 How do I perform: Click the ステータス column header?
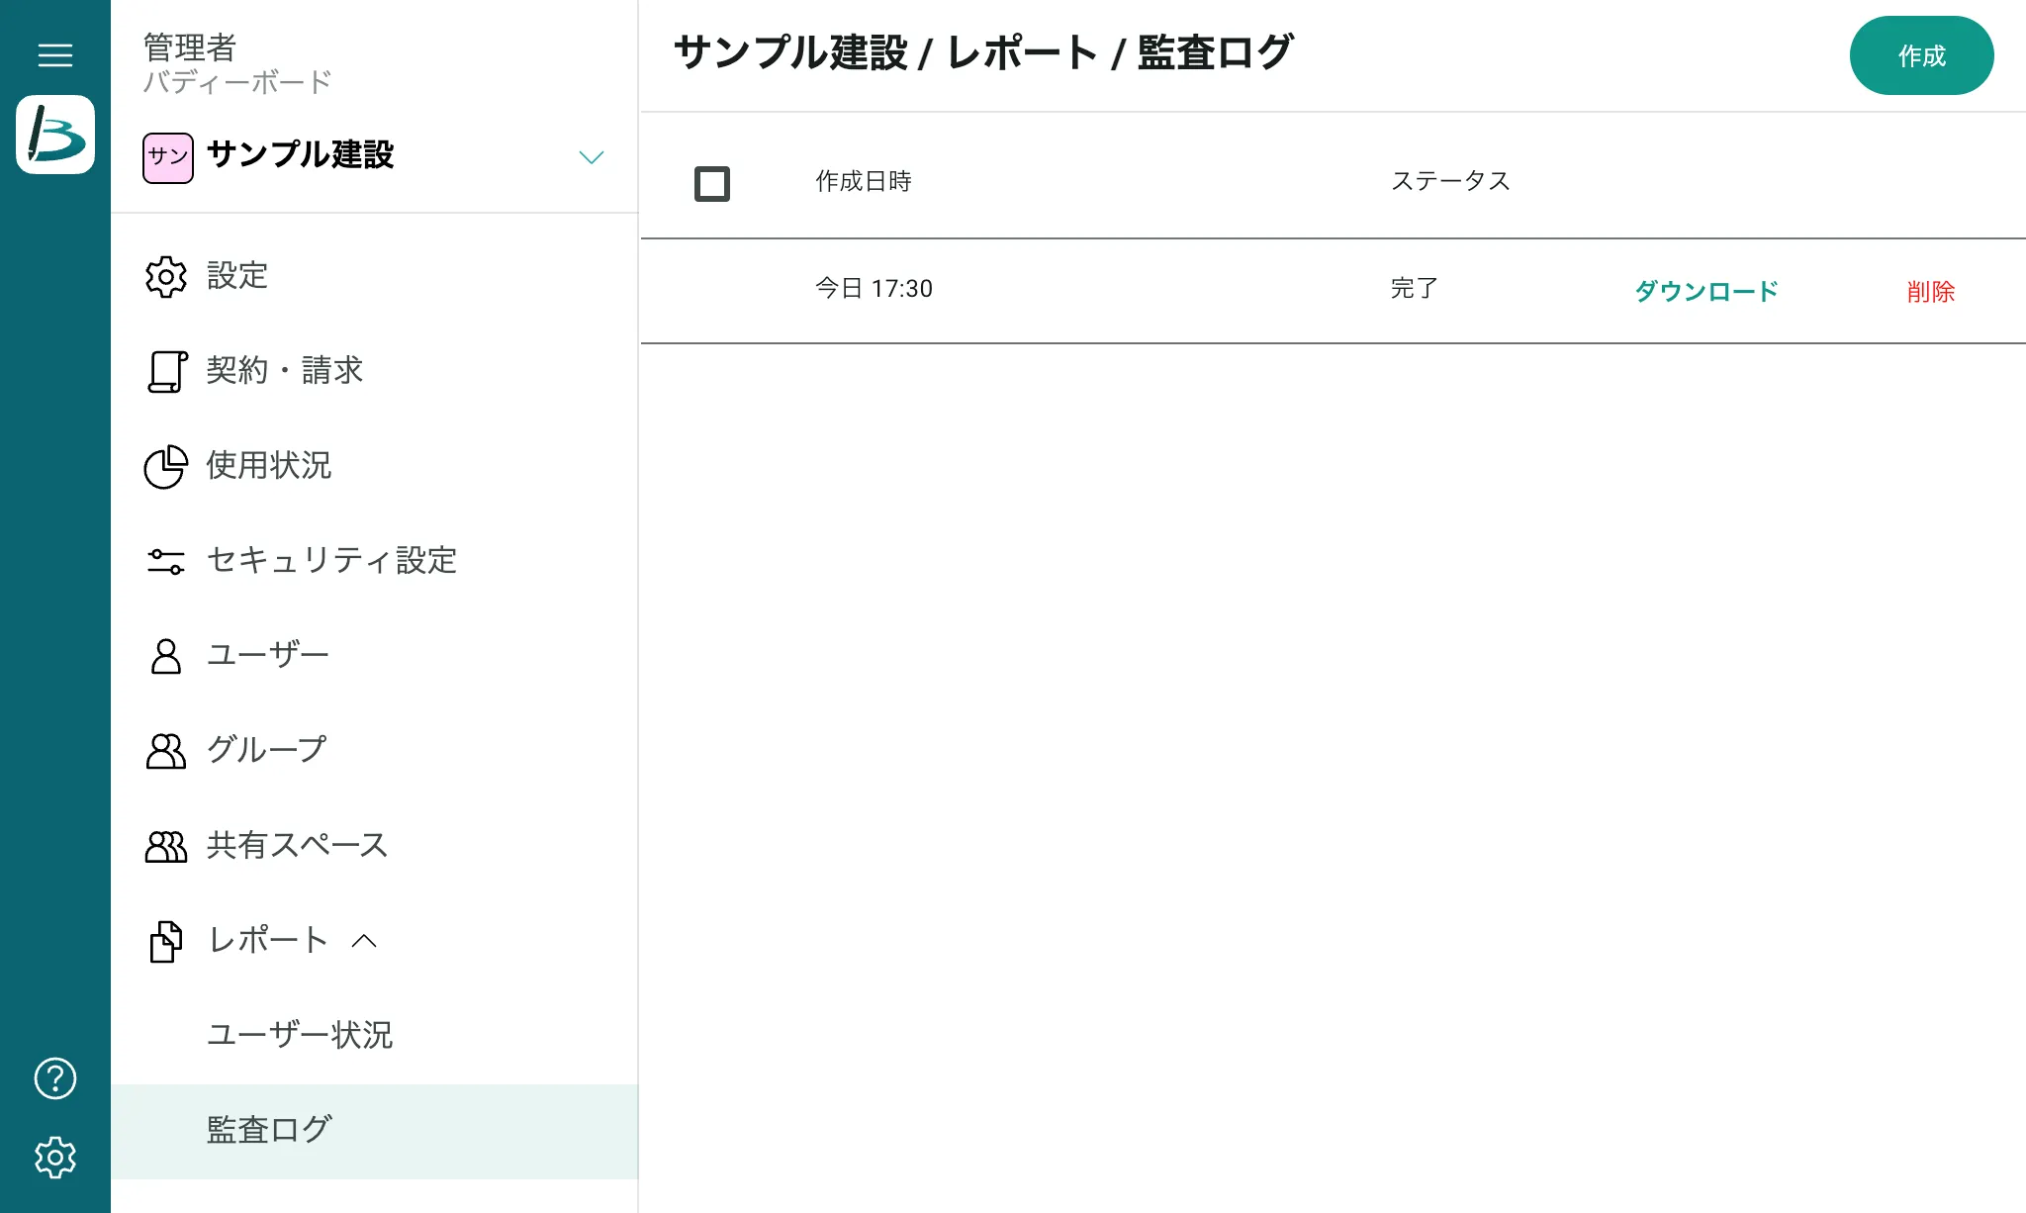[x=1451, y=181]
